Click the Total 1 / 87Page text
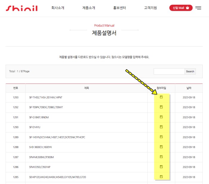This screenshot has height=184, width=209. point(19,71)
